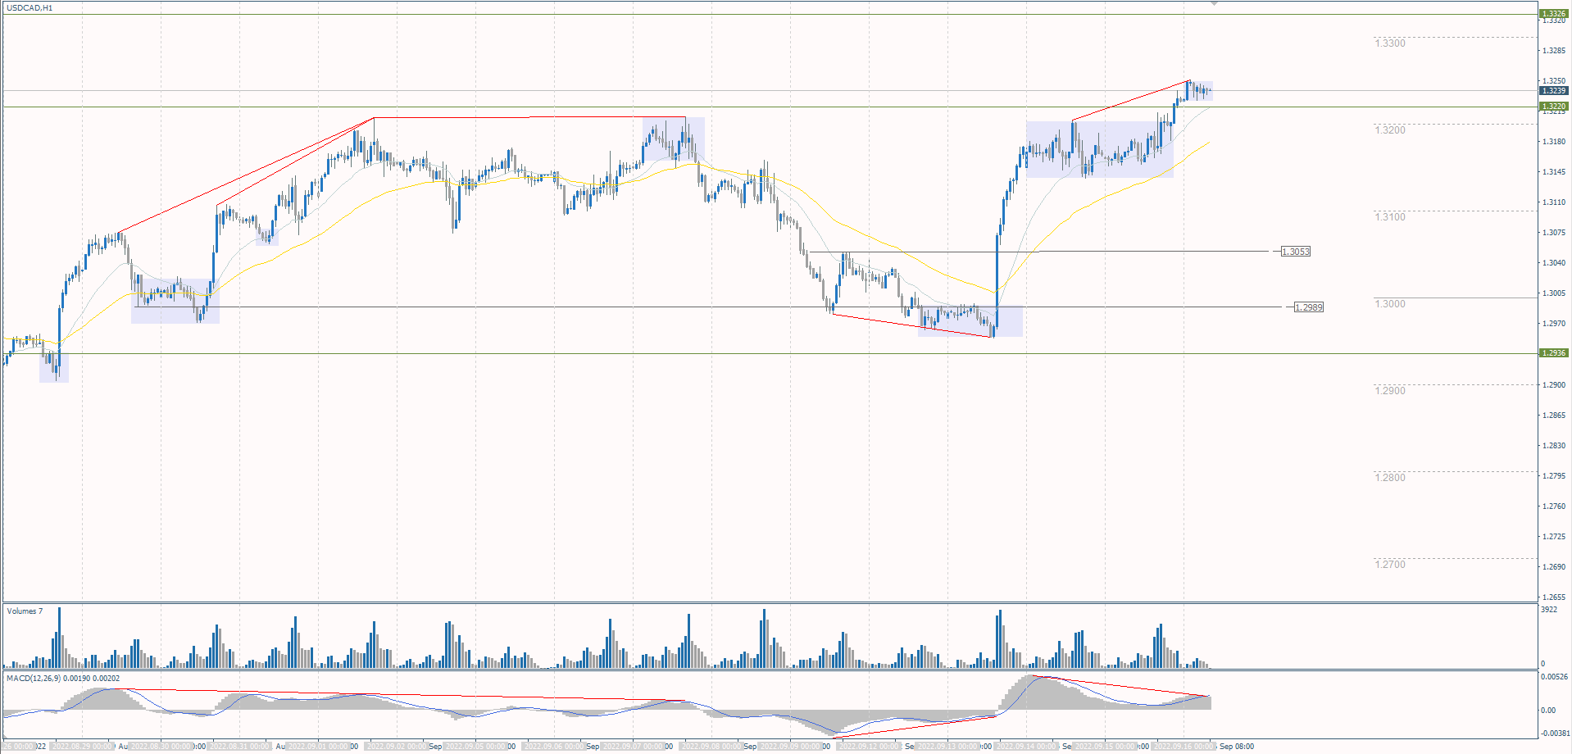Screen dimensions: 1572x754
Task: Select the shaded rectangle over the latest candles
Action: tap(1200, 91)
